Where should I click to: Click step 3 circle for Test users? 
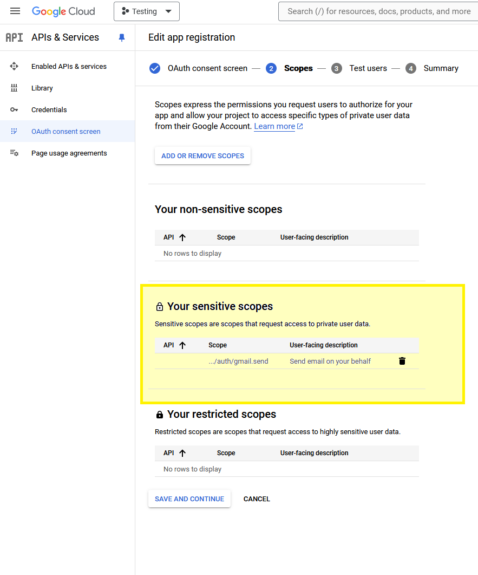(337, 68)
